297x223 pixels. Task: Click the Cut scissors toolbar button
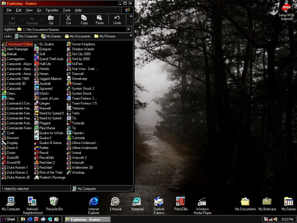68,20
